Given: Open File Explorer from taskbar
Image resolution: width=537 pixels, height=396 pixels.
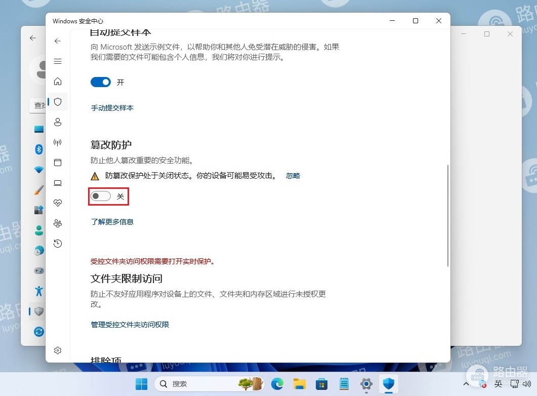Looking at the screenshot, I should tap(299, 384).
